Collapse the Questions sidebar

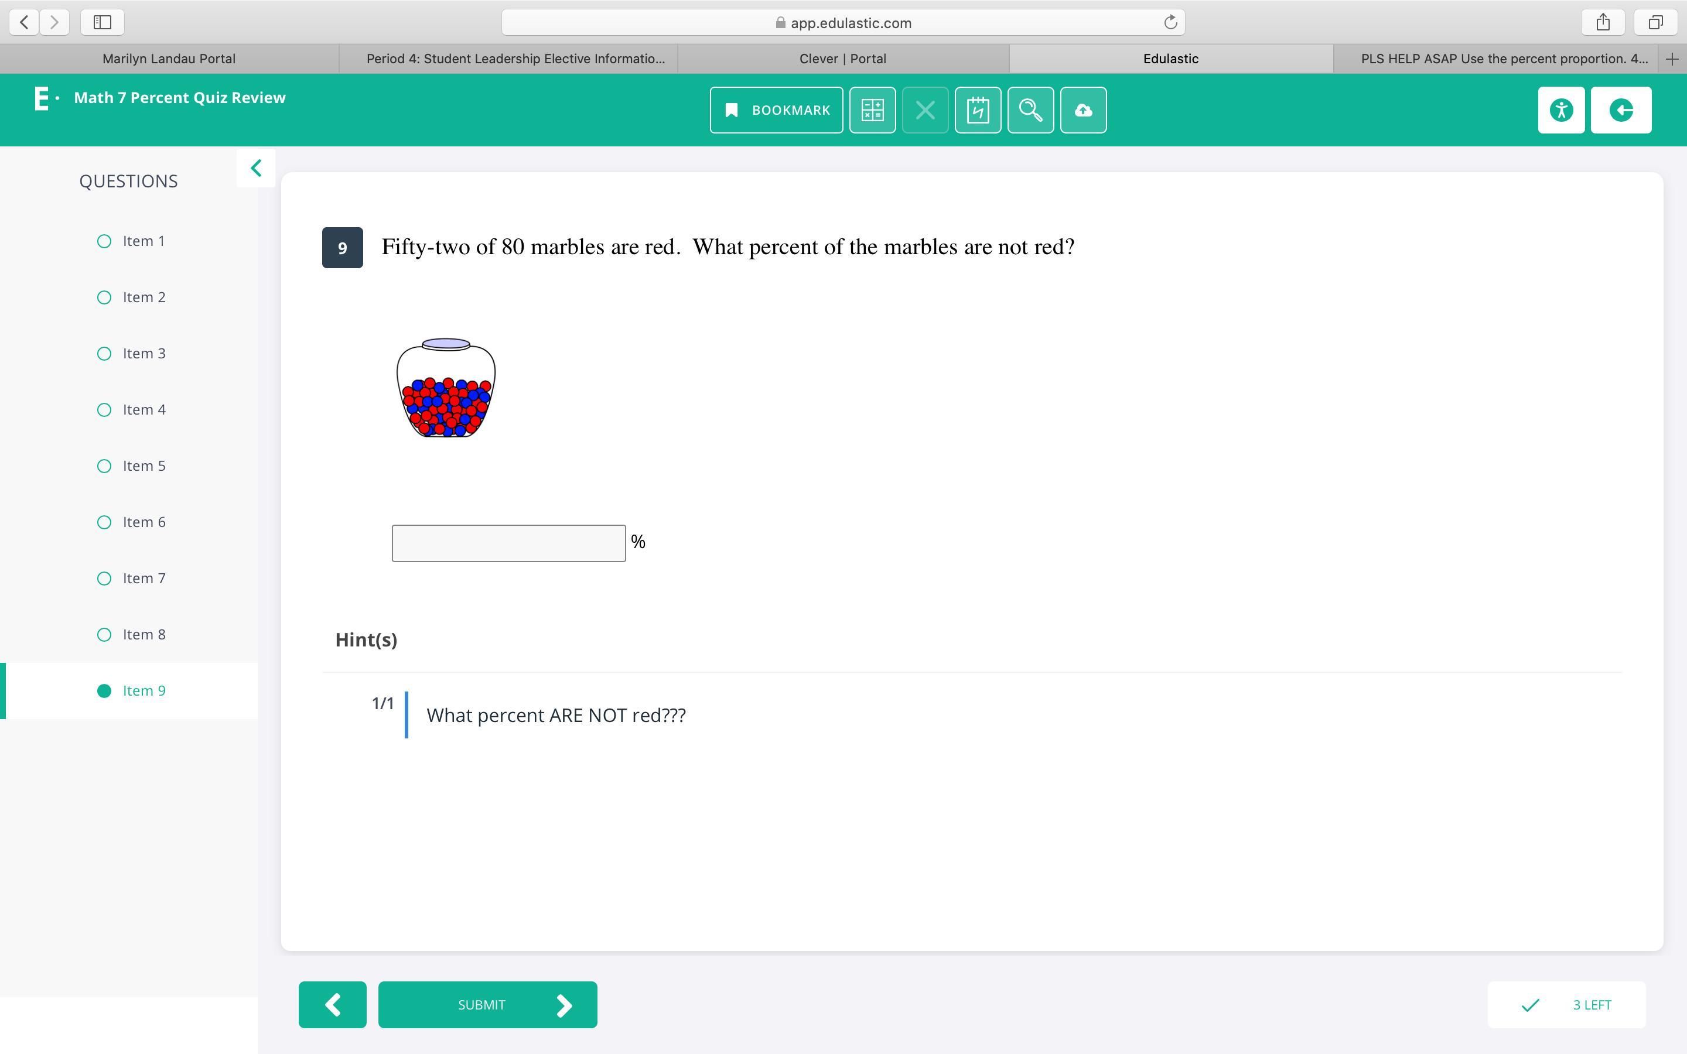click(x=256, y=168)
